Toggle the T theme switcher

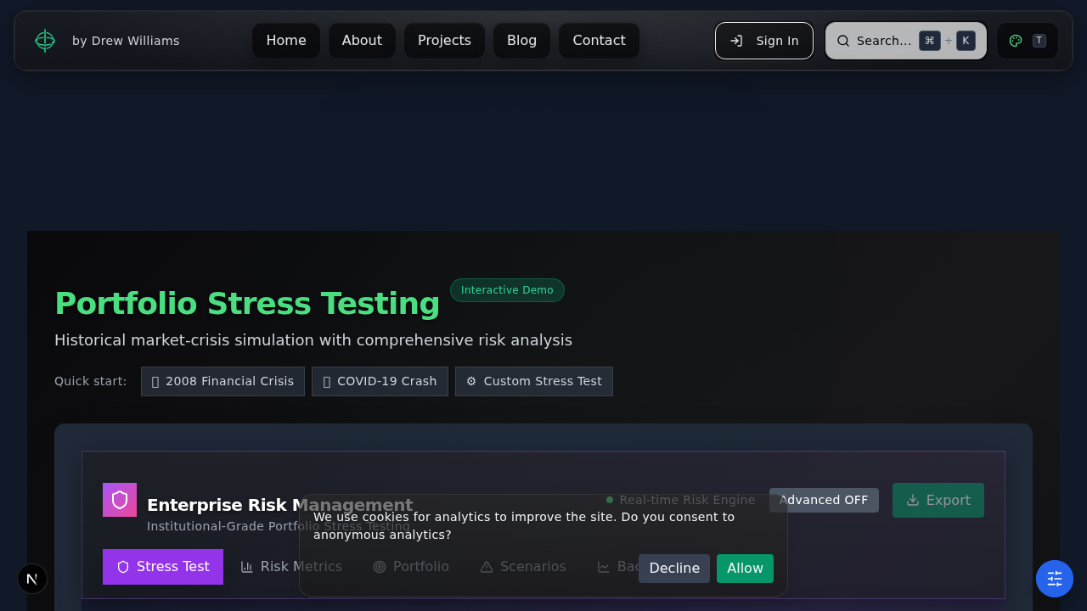coord(1038,40)
